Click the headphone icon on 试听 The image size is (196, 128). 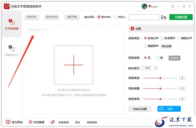[x=161, y=109]
